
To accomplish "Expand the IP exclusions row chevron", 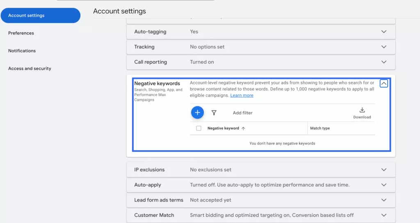I will pos(384,169).
